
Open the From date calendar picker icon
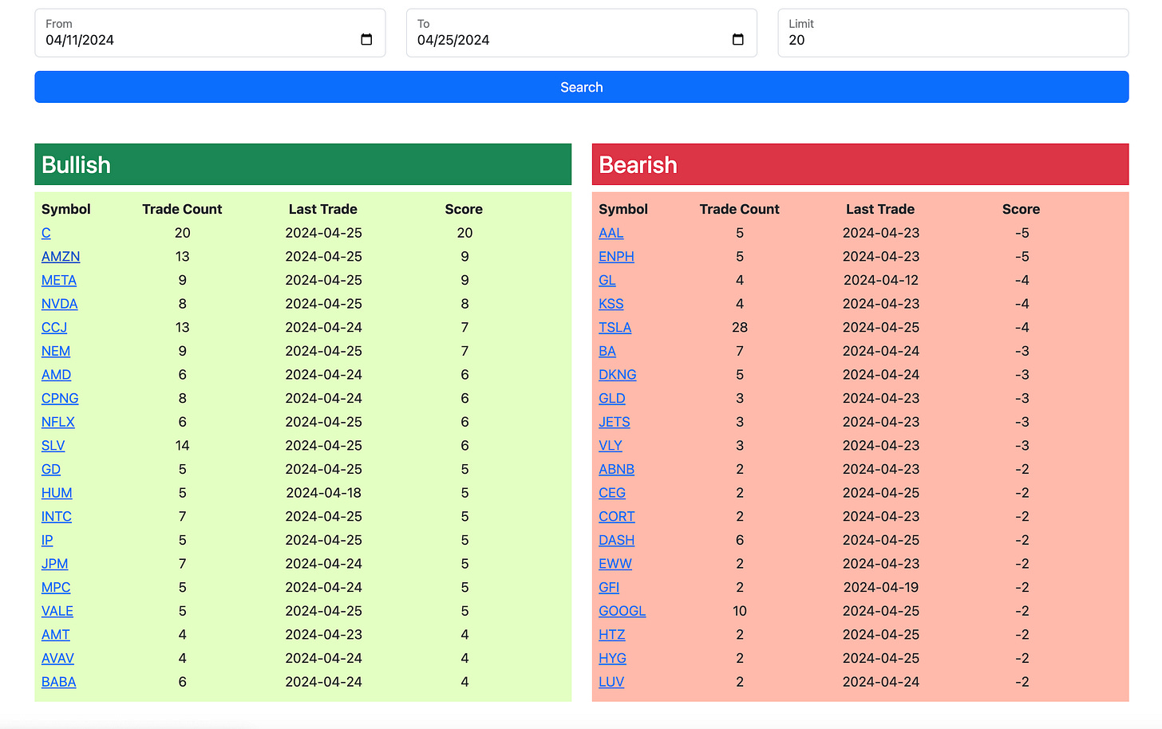coord(366,40)
